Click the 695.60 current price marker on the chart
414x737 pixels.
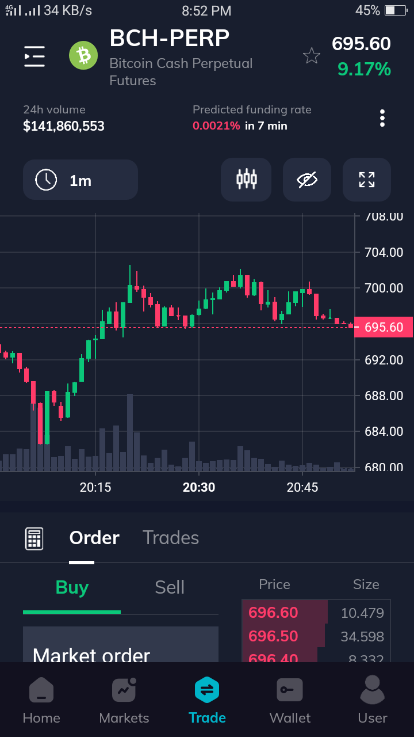coord(384,327)
